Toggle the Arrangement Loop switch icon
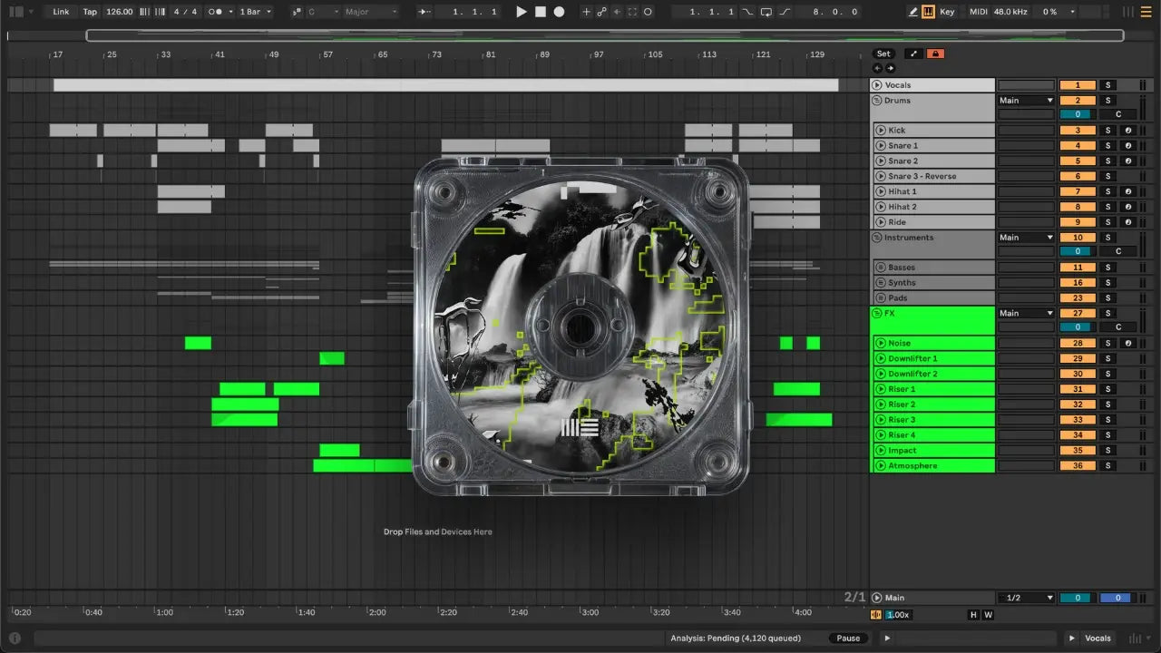This screenshot has height=653, width=1161. (x=766, y=12)
